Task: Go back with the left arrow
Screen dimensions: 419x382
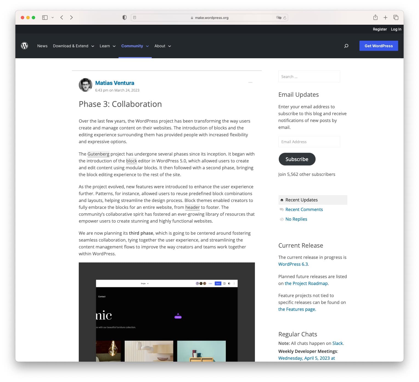Action: (62, 18)
